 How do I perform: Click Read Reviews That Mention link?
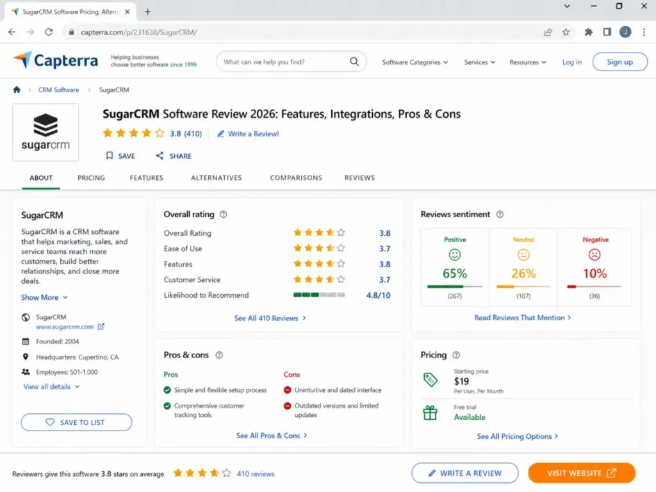[523, 318]
